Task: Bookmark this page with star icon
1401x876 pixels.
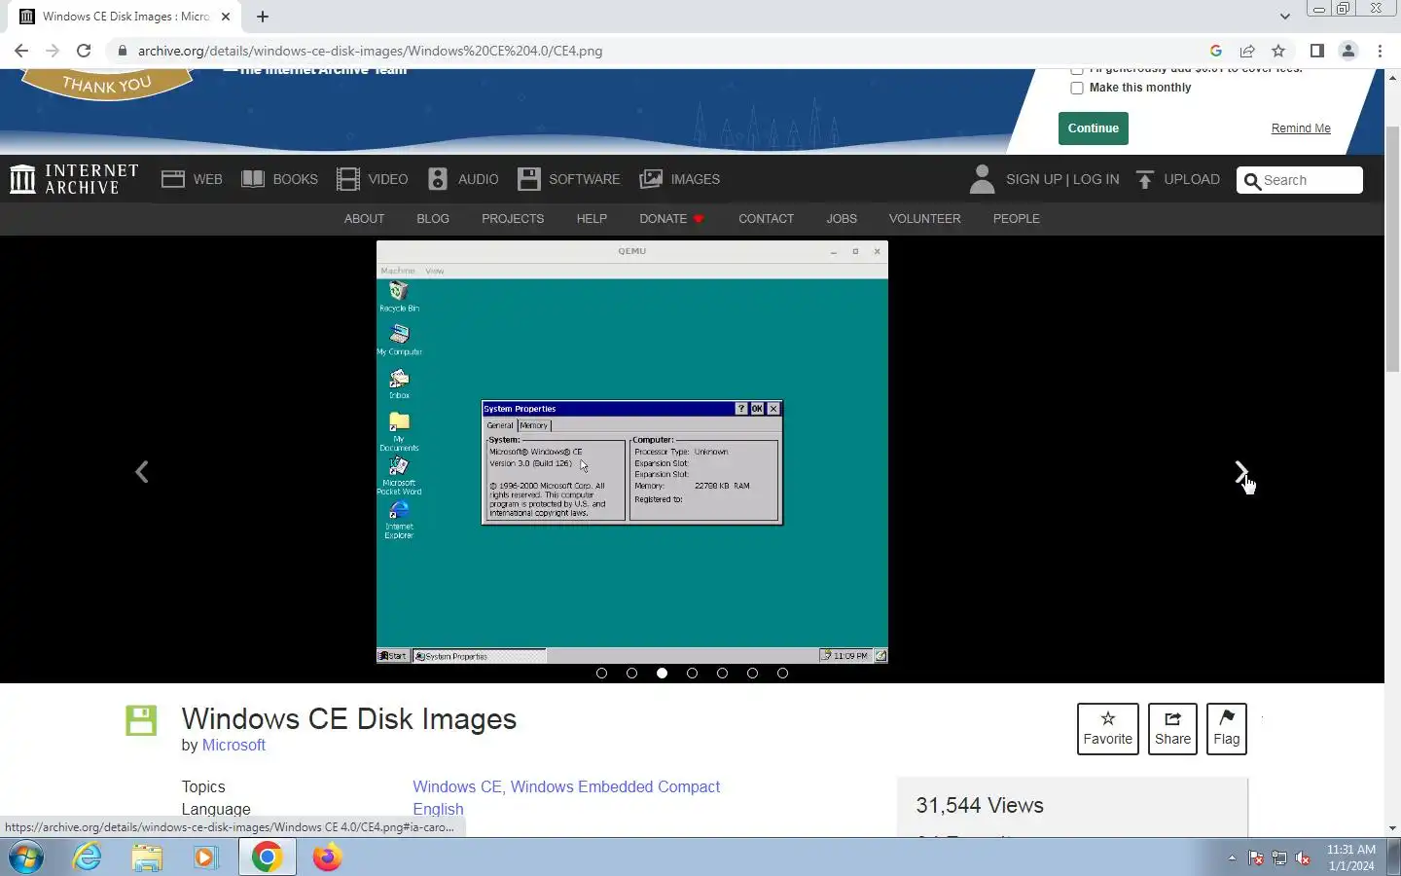Action: [x=1278, y=51]
